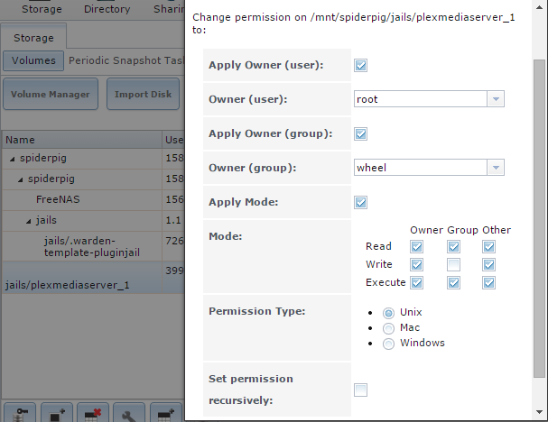
Task: Disable the Apply Mode checkbox
Action: coord(361,202)
